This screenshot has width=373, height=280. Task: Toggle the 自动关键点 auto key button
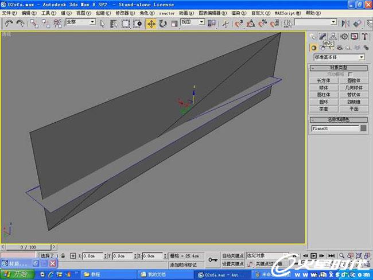click(x=233, y=256)
